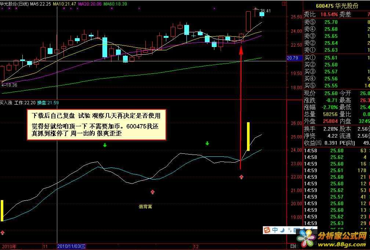Select the tick row at 25.63 with volume 29
The width and height of the screenshot is (370, 250).
click(337, 223)
